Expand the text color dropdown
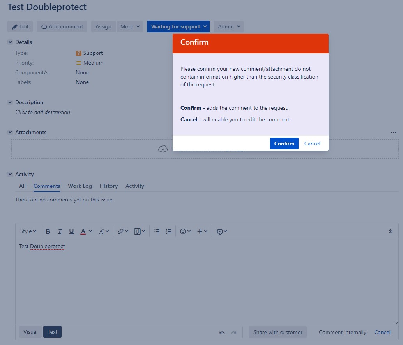 (90, 231)
